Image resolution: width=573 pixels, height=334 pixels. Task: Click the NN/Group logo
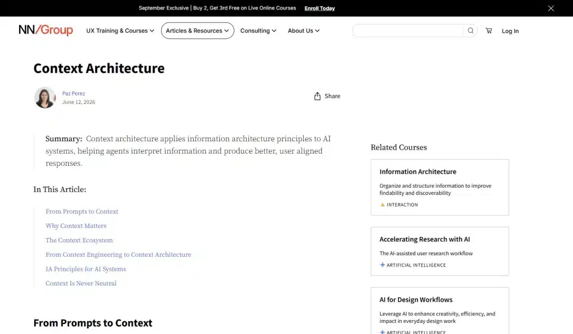(x=46, y=30)
